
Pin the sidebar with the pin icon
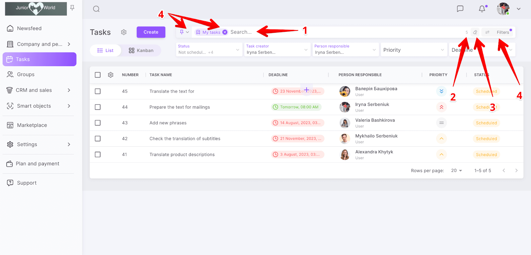point(72,8)
